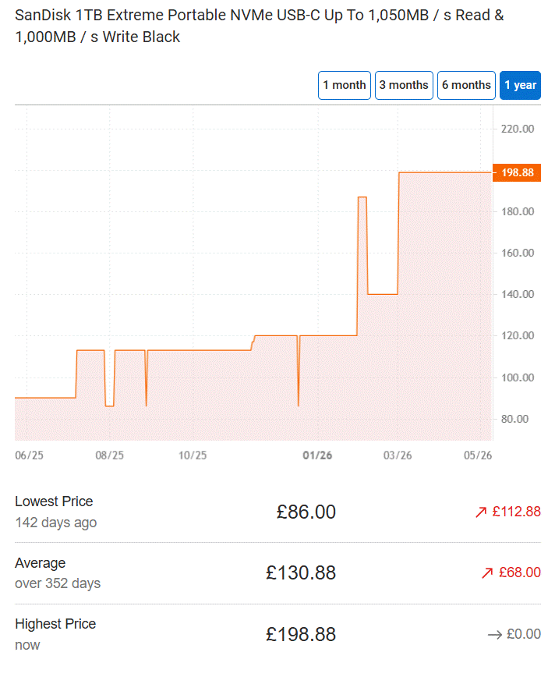
Task: Click the Lowest Price row label
Action: click(54, 501)
